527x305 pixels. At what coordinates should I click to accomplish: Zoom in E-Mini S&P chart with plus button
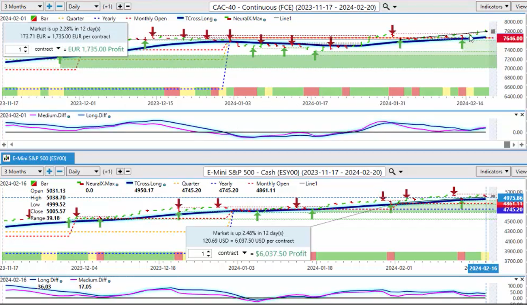click(49, 171)
